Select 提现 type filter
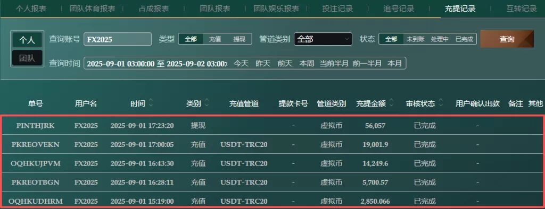The width and height of the screenshot is (545, 209). coord(239,39)
